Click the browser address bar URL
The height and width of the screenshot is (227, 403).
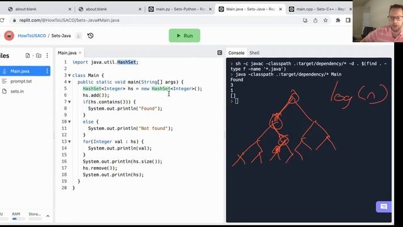[69, 20]
